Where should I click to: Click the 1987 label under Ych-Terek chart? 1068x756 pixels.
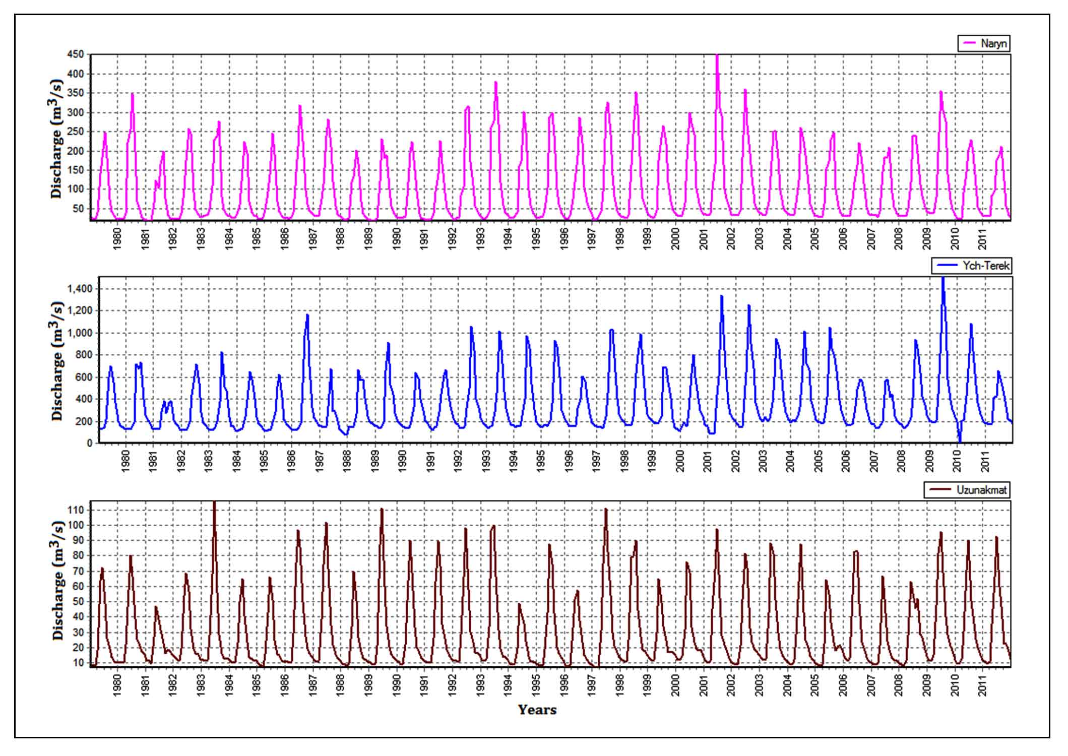pos(320,461)
